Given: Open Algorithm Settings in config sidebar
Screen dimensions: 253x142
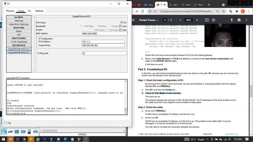Looking at the screenshot, I should click(19, 24).
